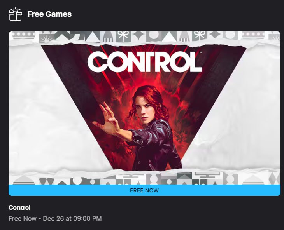Click the blue FREE NOW banner
This screenshot has width=284, height=230.
(144, 190)
